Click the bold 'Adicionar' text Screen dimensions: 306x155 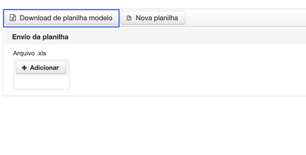click(44, 67)
